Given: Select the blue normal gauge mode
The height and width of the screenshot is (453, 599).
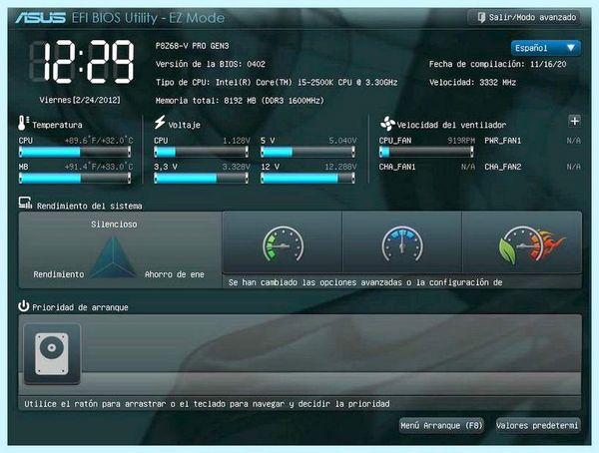Looking at the screenshot, I should (402, 242).
